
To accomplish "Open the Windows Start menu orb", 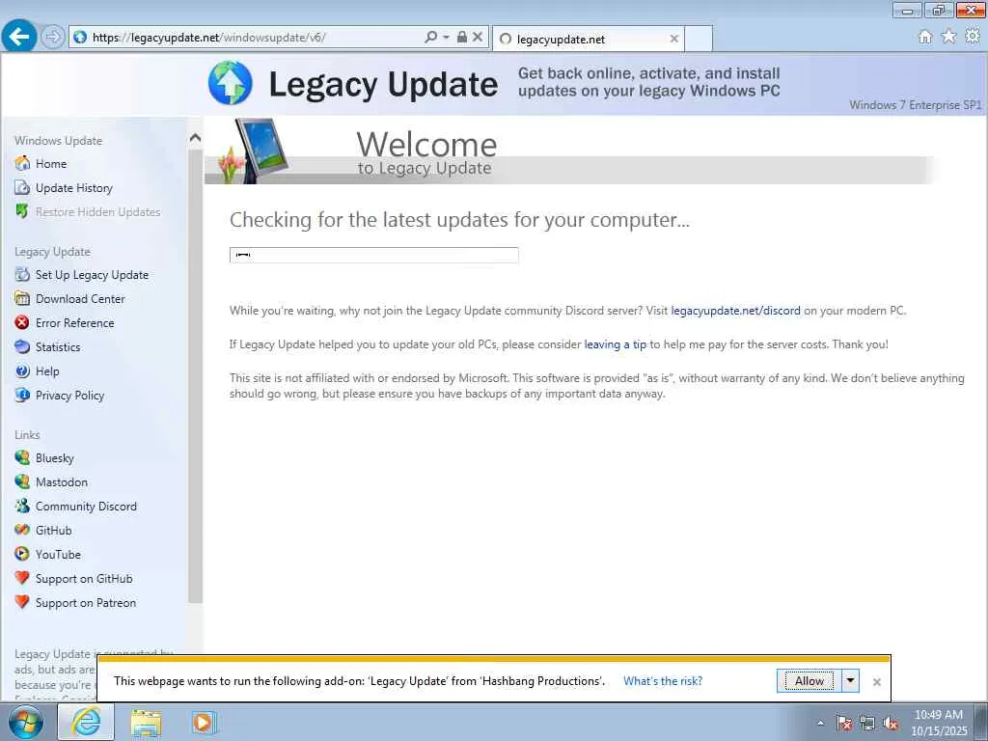I will tap(26, 722).
